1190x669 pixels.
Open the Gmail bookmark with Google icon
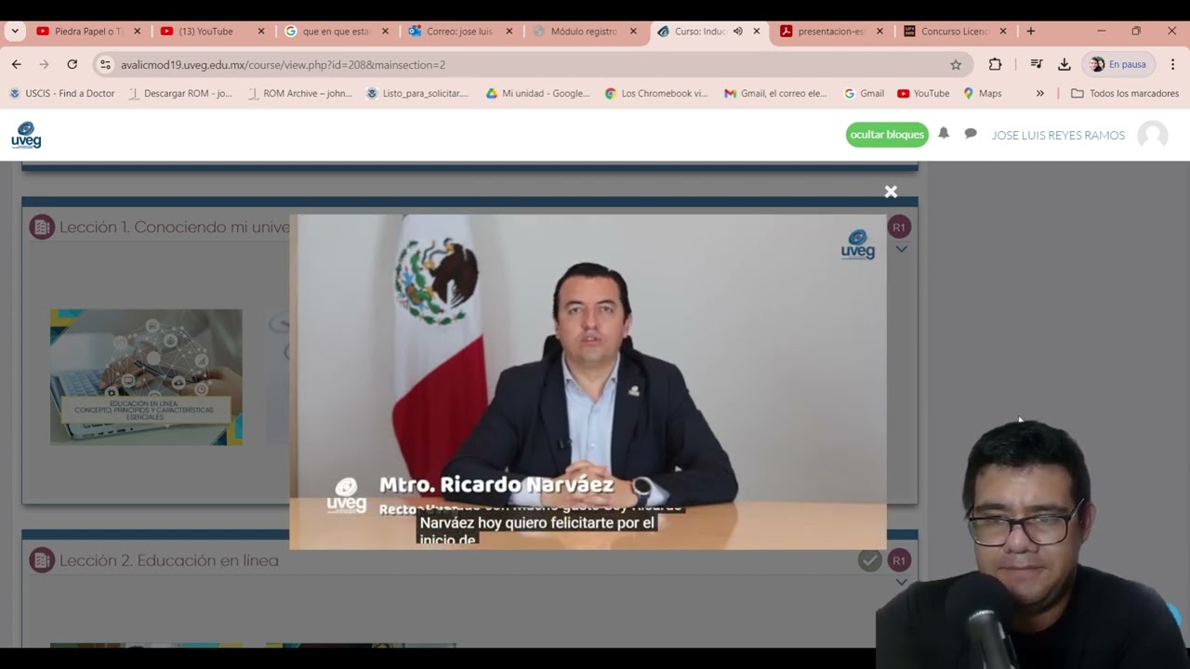(864, 93)
